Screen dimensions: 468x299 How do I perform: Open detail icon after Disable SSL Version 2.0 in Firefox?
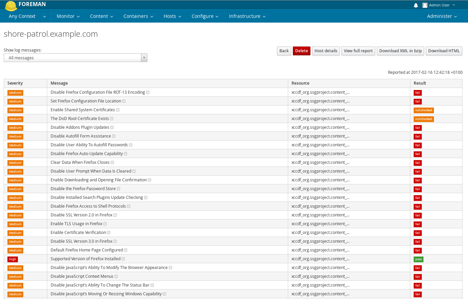coord(115,215)
